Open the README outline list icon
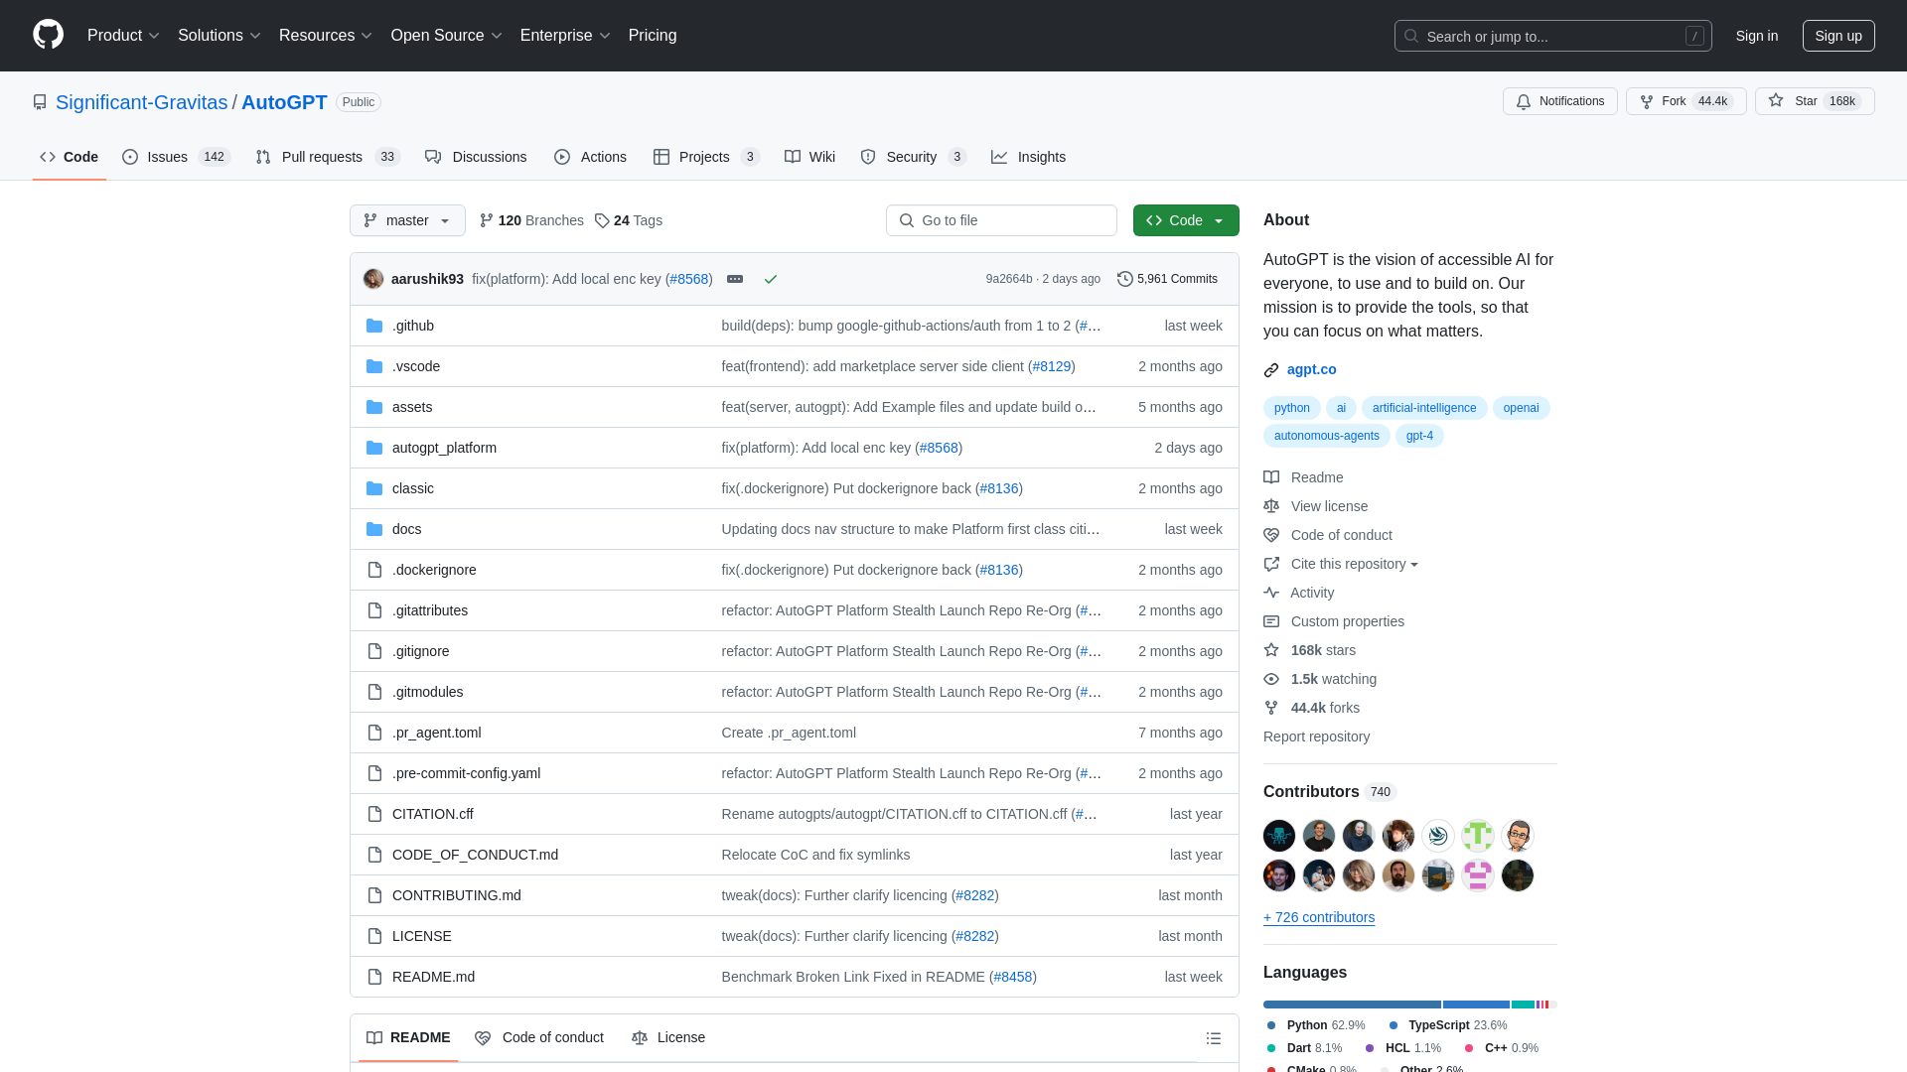 point(1214,1038)
